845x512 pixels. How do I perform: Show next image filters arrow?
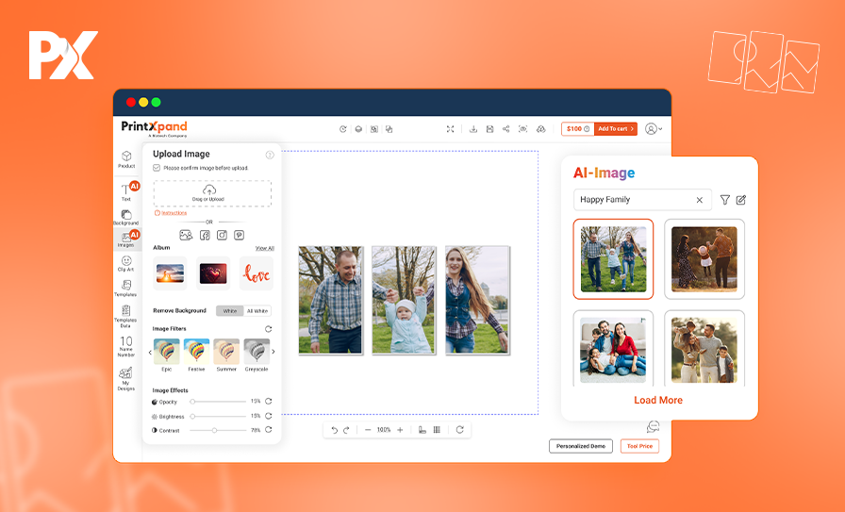[x=273, y=352]
